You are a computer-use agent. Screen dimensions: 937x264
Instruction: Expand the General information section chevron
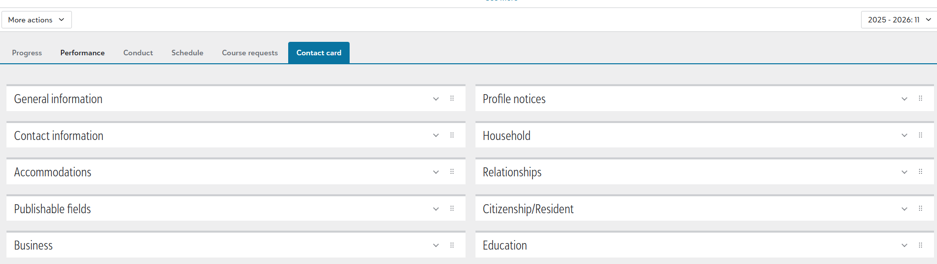click(x=436, y=99)
